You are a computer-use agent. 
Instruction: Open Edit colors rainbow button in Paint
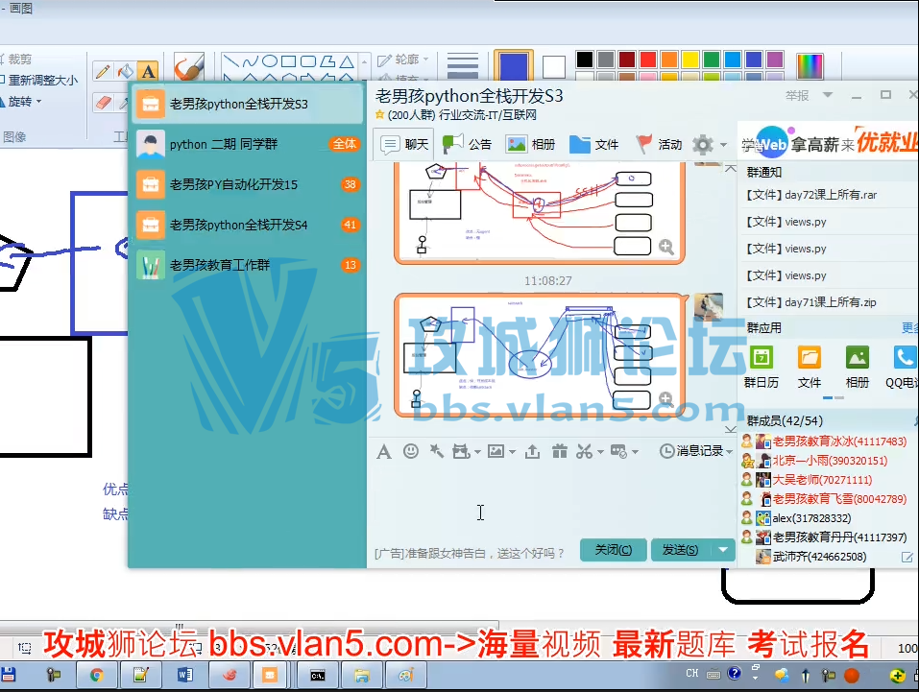pyautogui.click(x=810, y=65)
